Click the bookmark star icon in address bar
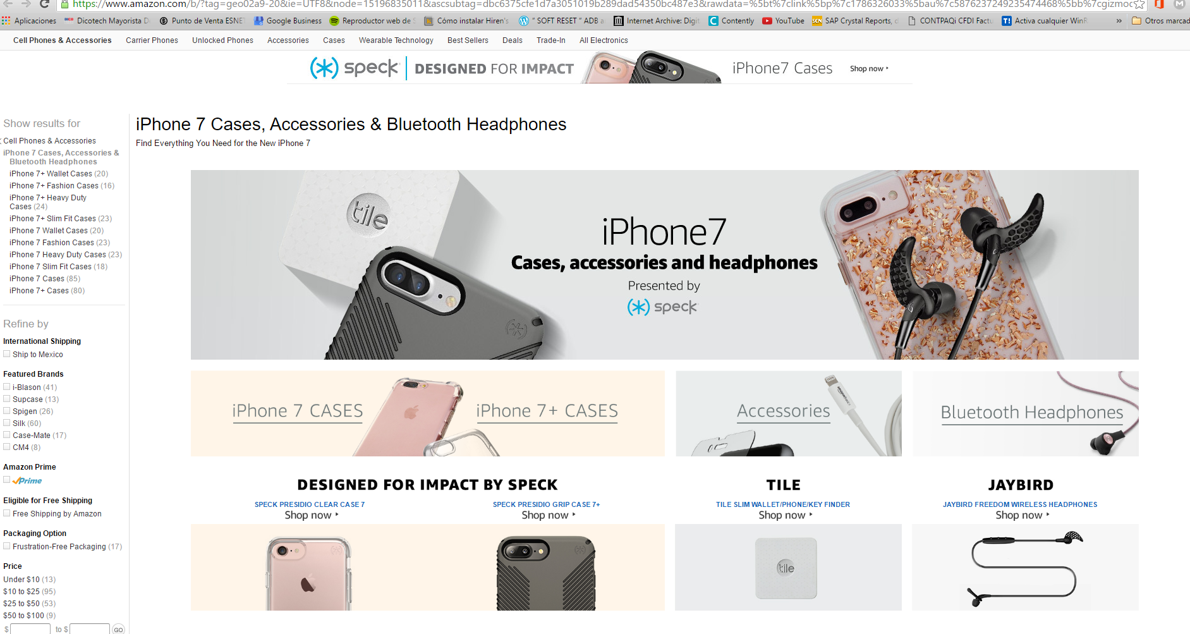The height and width of the screenshot is (634, 1190). click(x=1139, y=4)
